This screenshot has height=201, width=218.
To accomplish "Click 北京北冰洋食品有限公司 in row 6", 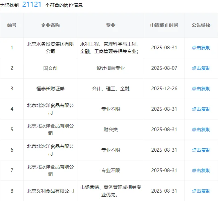I will click(x=50, y=150).
